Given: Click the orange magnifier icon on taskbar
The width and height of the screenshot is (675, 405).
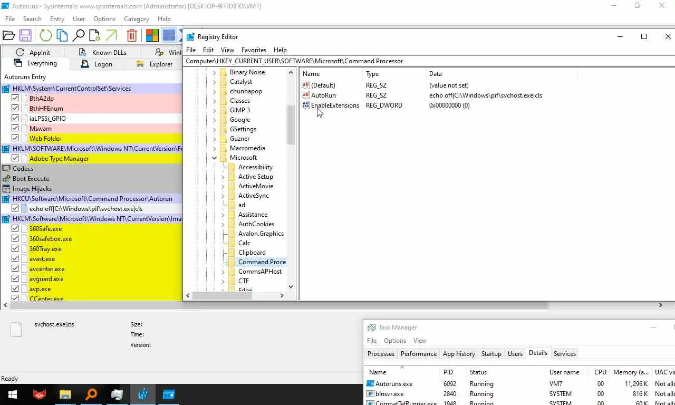Looking at the screenshot, I should tap(91, 394).
